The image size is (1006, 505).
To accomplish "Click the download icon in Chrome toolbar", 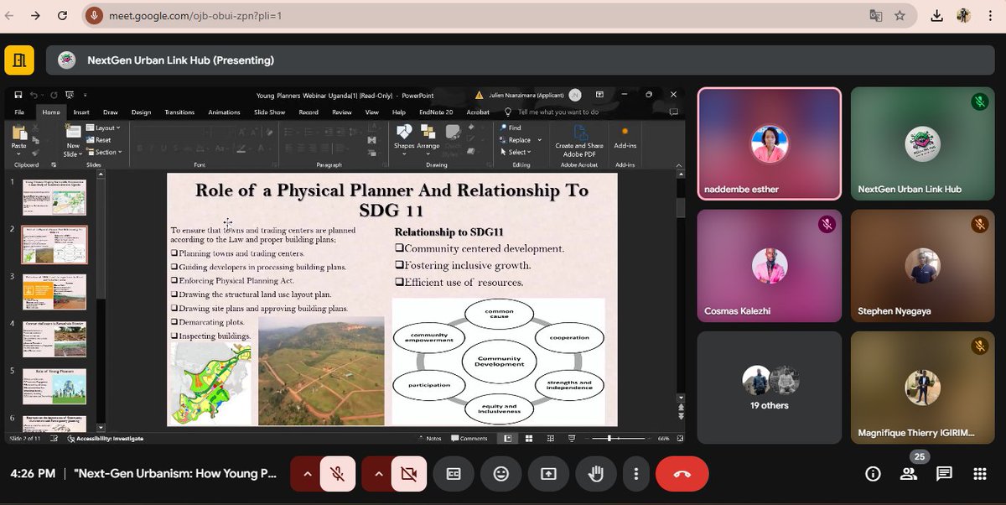I will (x=936, y=15).
